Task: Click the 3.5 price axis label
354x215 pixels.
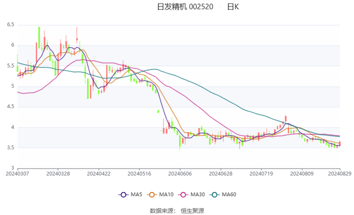Action: [11, 147]
